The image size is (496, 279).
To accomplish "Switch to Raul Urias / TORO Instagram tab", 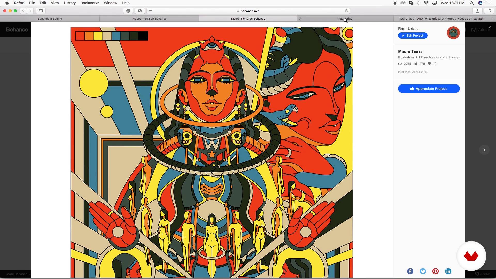I will pos(441,19).
